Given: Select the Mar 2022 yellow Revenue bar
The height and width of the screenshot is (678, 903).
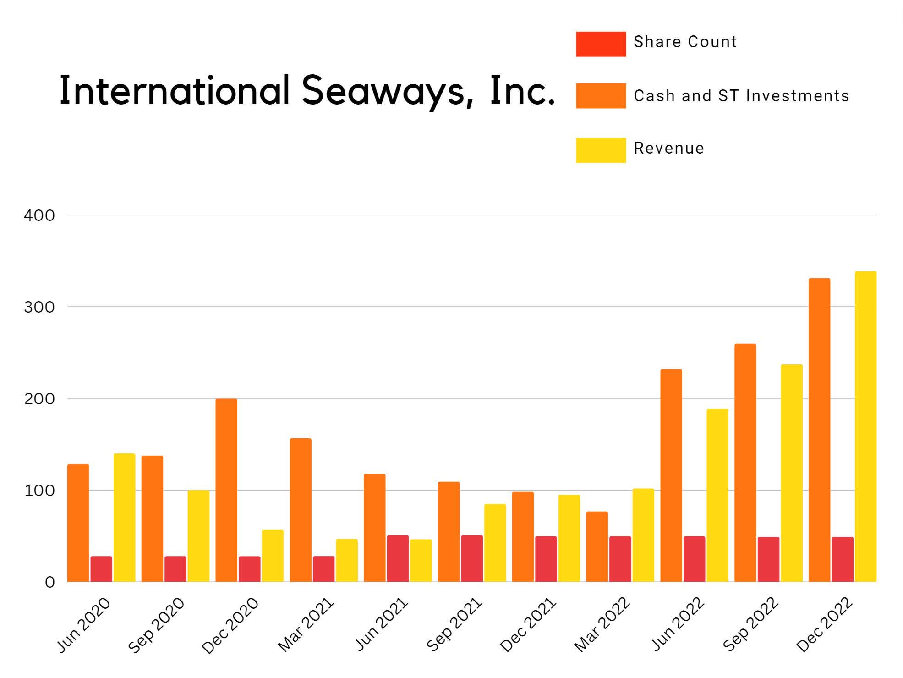Looking at the screenshot, I should click(643, 535).
